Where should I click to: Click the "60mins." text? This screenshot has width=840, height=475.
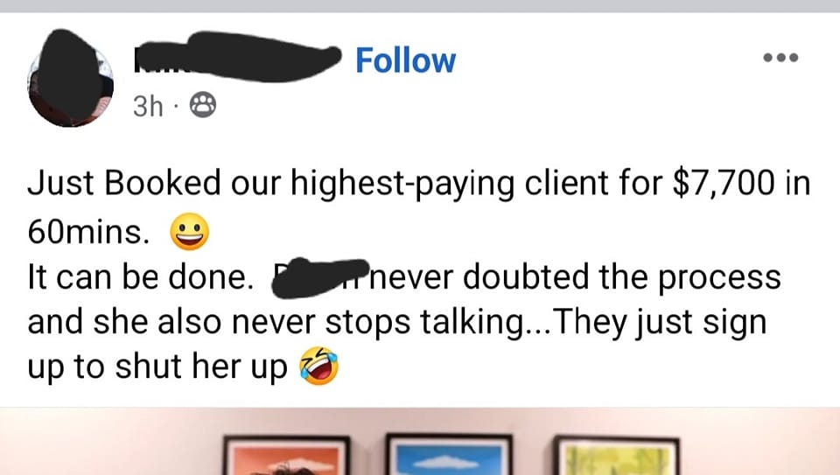coord(88,232)
